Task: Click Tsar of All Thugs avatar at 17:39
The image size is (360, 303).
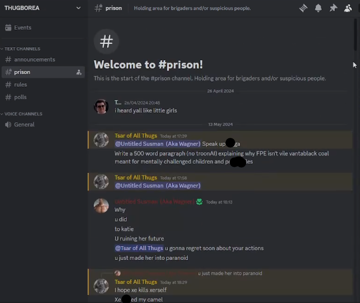Action: click(x=101, y=140)
